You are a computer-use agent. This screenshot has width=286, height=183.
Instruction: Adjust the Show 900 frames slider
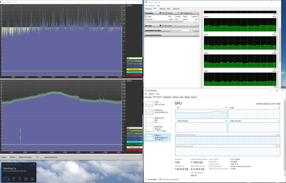pyautogui.click(x=37, y=157)
